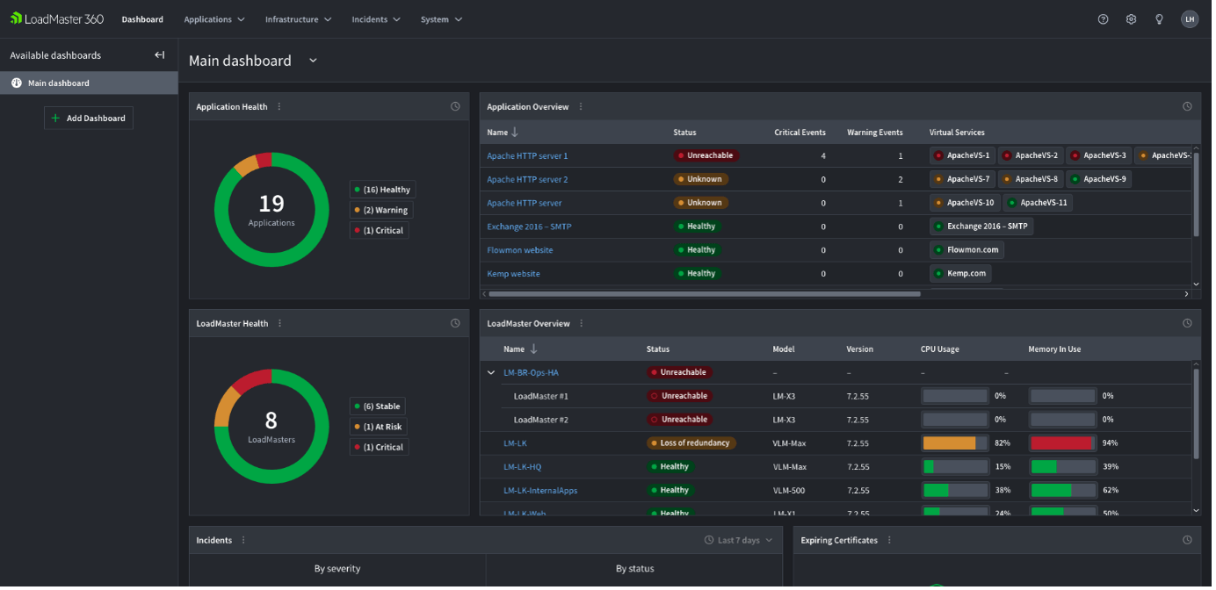
Task: Click LoadMaster Overview vertical scrollbar
Action: point(1199,415)
